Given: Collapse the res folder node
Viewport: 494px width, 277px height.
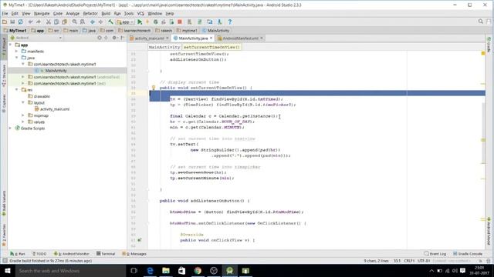Looking at the screenshot, I should click(17, 90).
